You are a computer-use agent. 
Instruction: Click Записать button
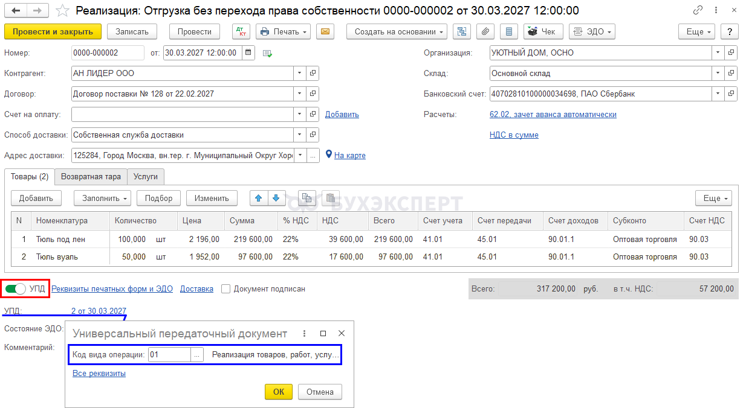pos(132,31)
